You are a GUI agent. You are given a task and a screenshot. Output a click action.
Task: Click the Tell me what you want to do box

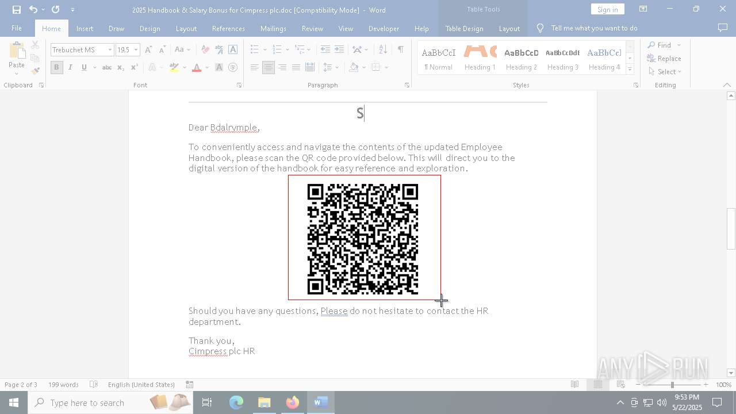coord(594,28)
